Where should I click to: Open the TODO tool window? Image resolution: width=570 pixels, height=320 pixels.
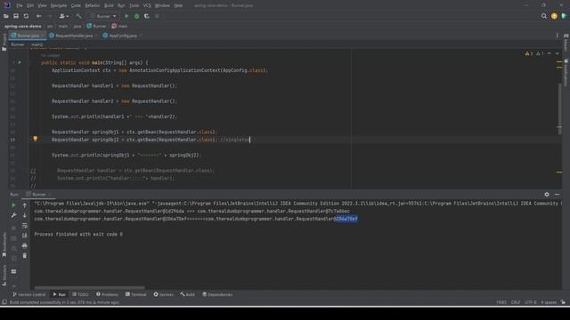click(80, 294)
